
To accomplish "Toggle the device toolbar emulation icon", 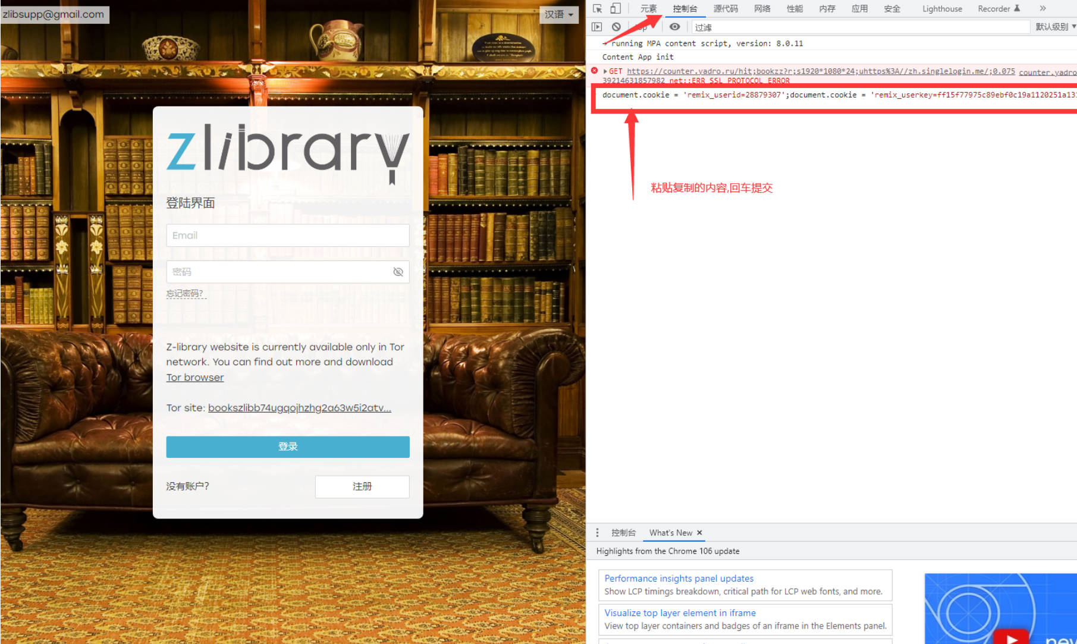I will click(616, 8).
